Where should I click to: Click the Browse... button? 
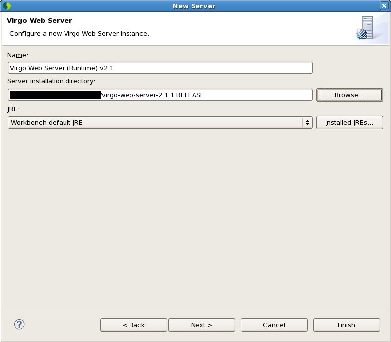pos(349,95)
